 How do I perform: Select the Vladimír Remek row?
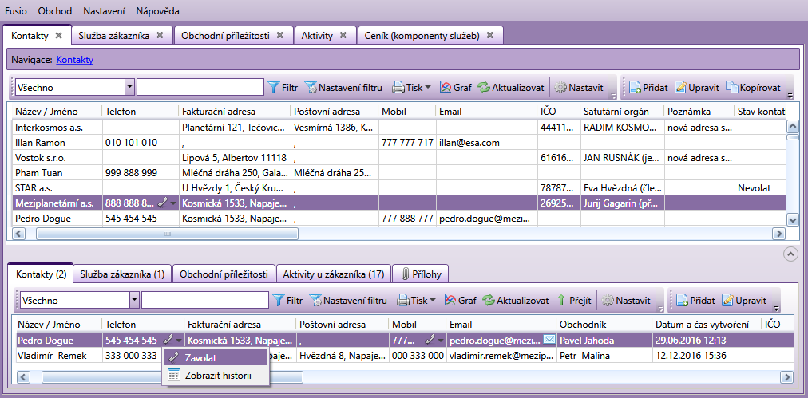403,355
